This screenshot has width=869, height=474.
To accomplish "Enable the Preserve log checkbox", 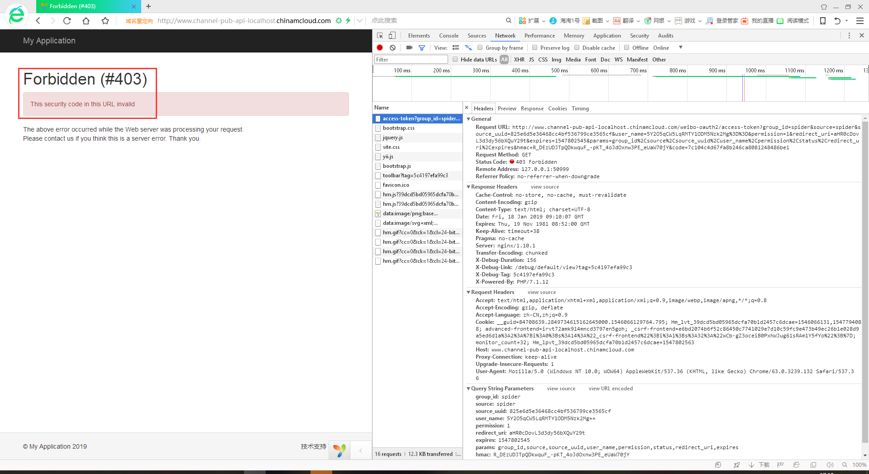I will pos(535,47).
